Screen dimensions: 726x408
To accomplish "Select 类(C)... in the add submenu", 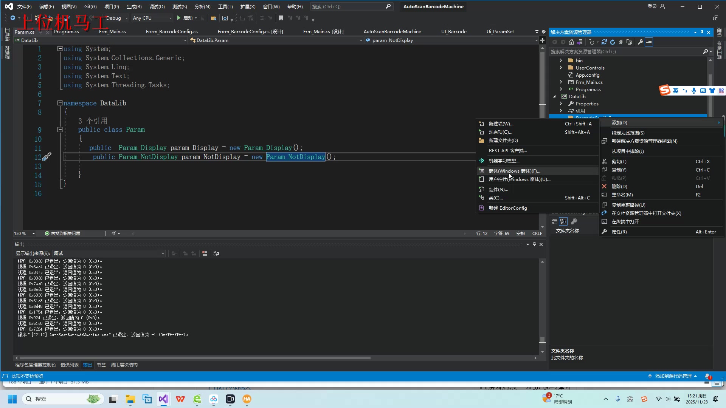I will [538, 198].
